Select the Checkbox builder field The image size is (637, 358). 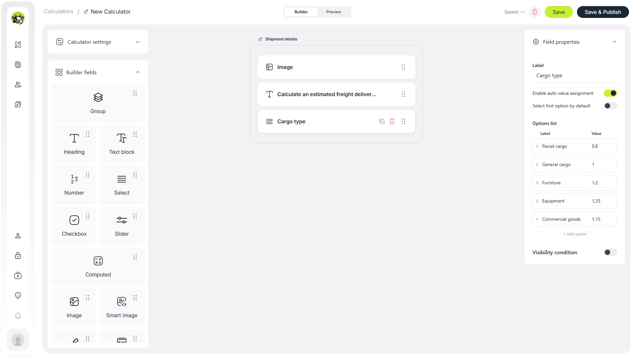click(x=74, y=226)
